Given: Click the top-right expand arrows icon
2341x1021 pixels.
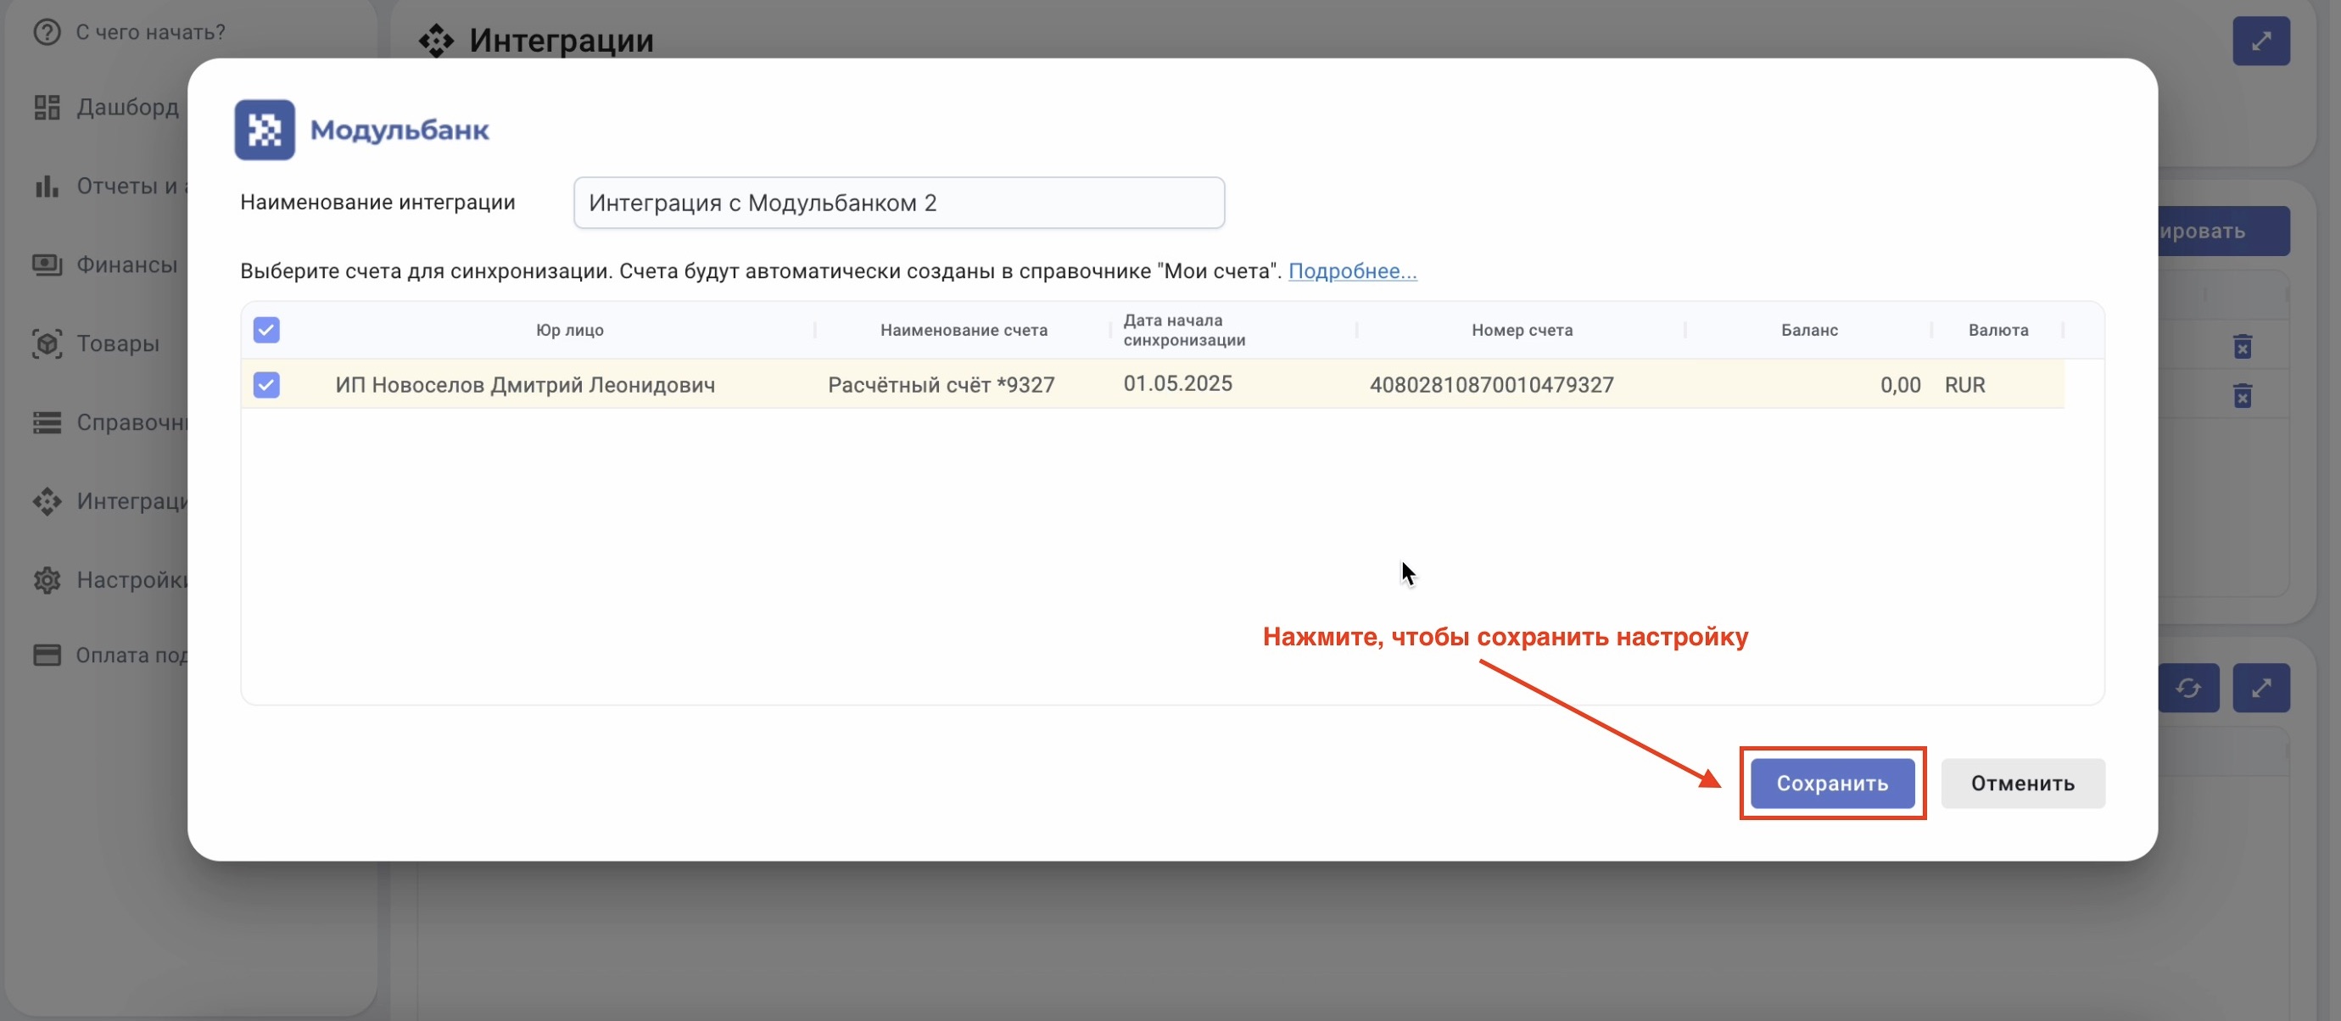Looking at the screenshot, I should 2260,41.
